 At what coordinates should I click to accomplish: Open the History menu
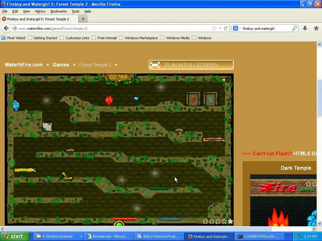pos(40,11)
